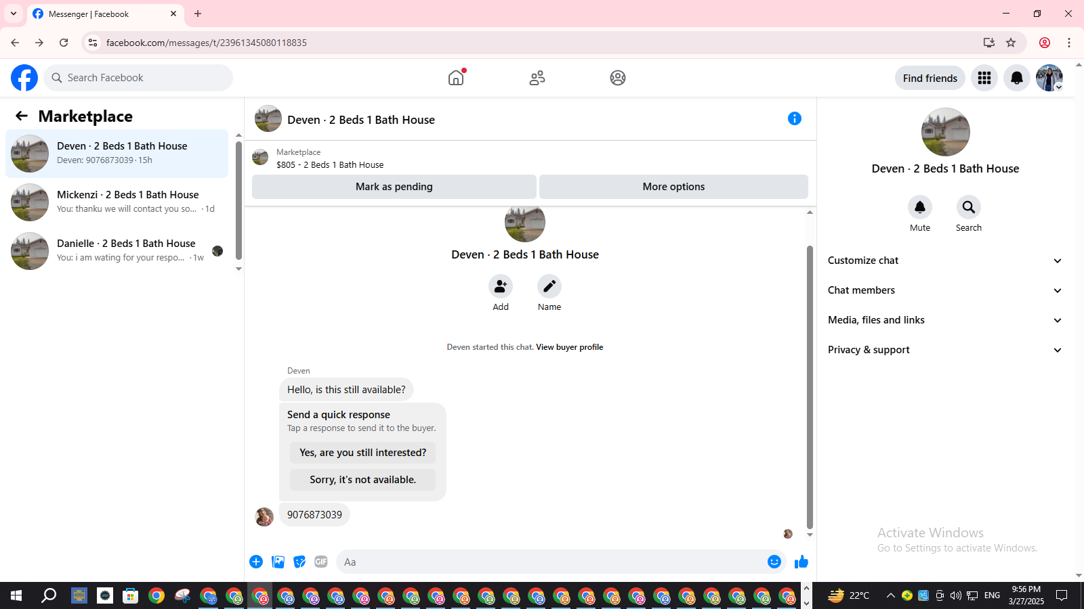Open Windows Start menu
1084x609 pixels.
click(16, 595)
